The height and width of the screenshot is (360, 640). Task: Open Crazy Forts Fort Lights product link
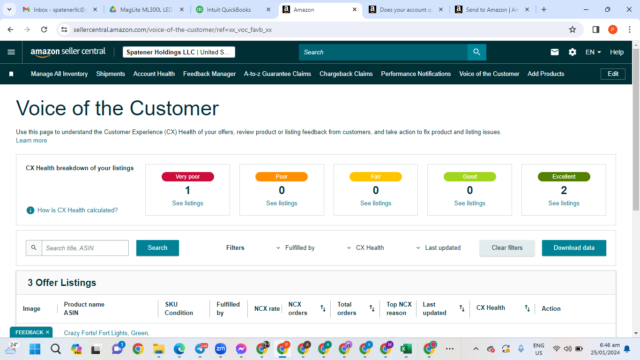(107, 333)
